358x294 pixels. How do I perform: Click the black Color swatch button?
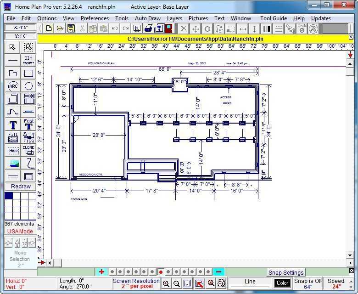pyautogui.click(x=282, y=283)
